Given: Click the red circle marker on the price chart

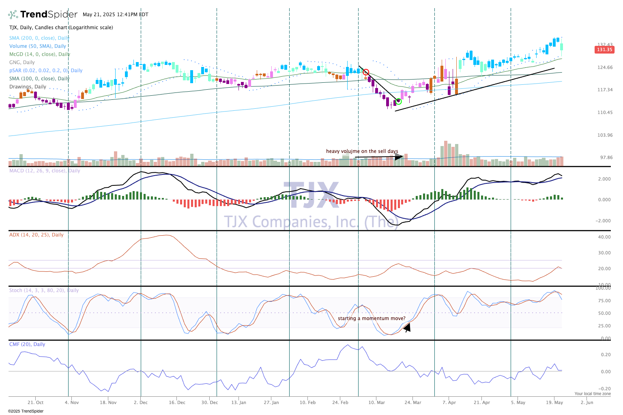Looking at the screenshot, I should click(366, 73).
